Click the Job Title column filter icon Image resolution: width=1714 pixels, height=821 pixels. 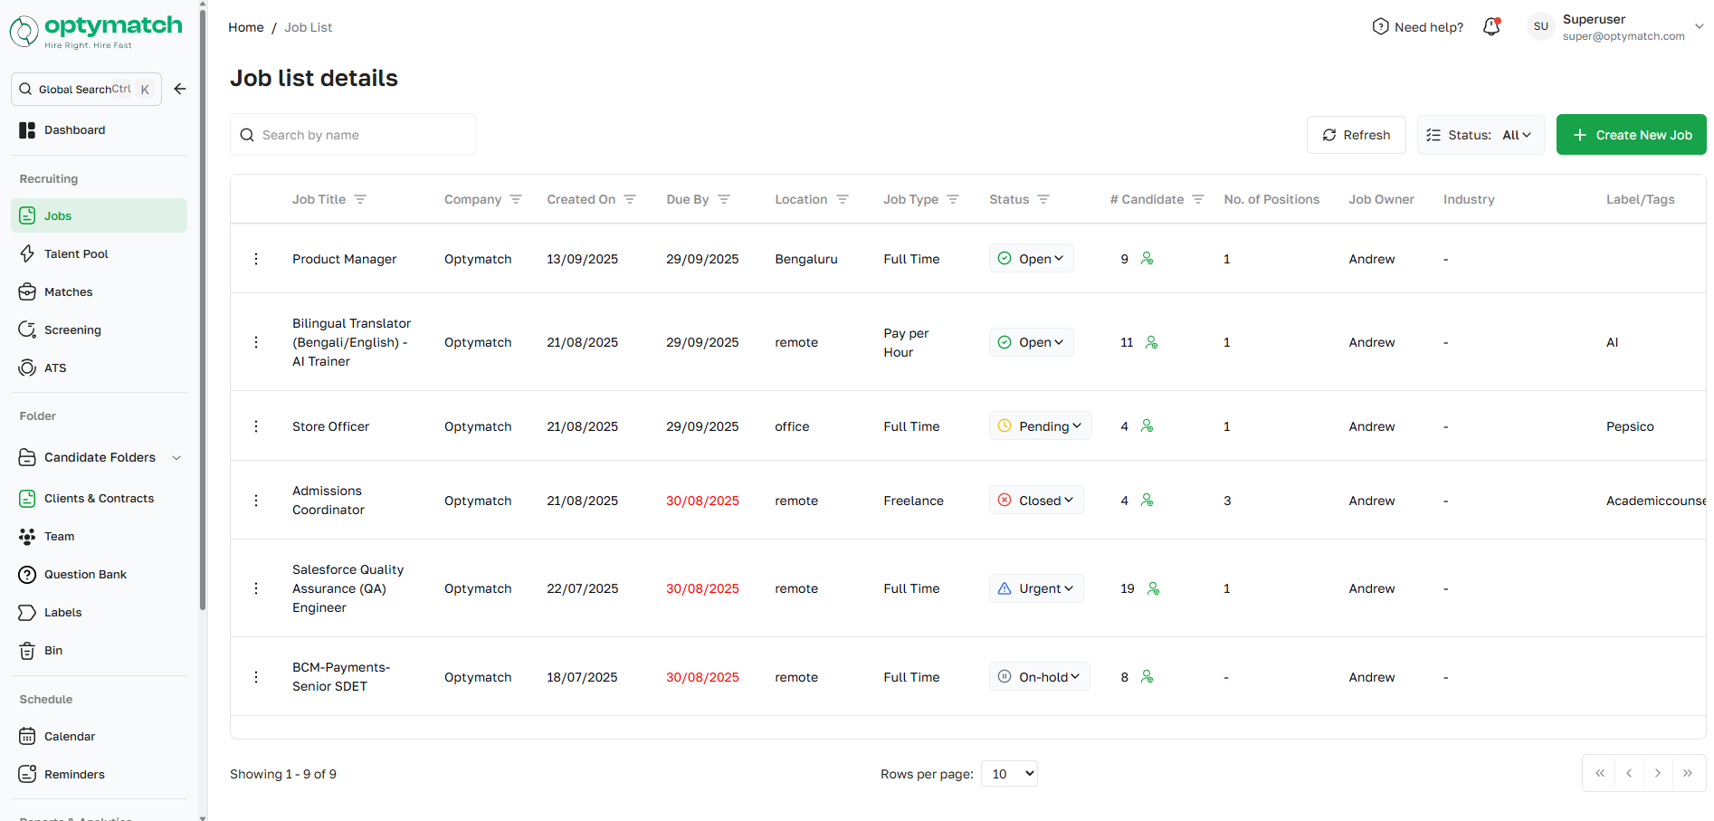click(360, 199)
